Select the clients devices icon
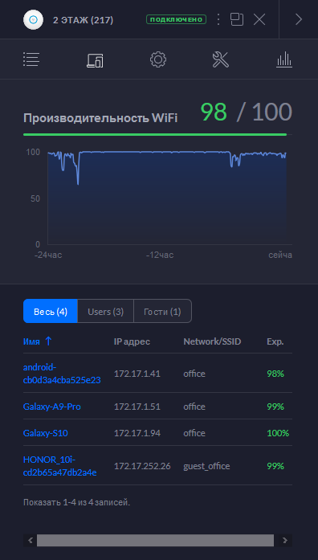Viewport: 318px width, 560px height. [x=95, y=59]
